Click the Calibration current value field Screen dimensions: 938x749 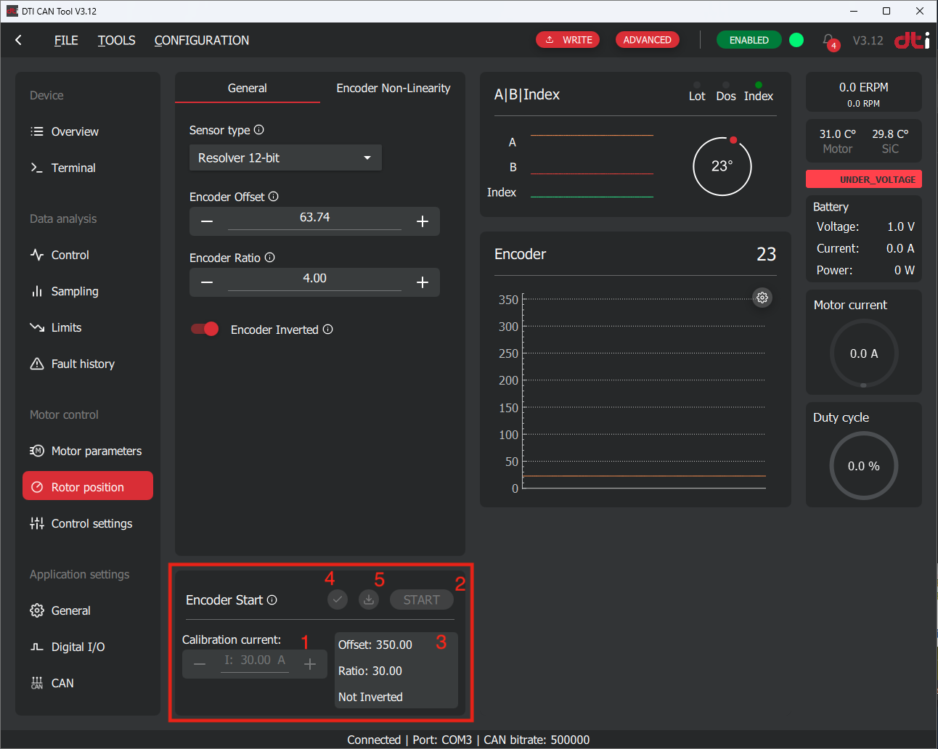click(255, 661)
